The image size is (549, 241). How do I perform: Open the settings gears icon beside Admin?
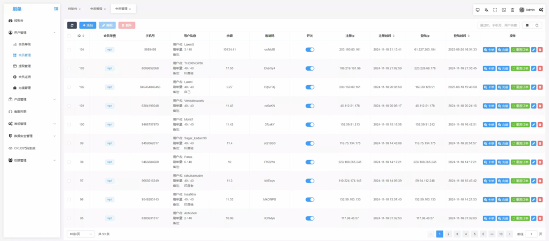point(541,10)
